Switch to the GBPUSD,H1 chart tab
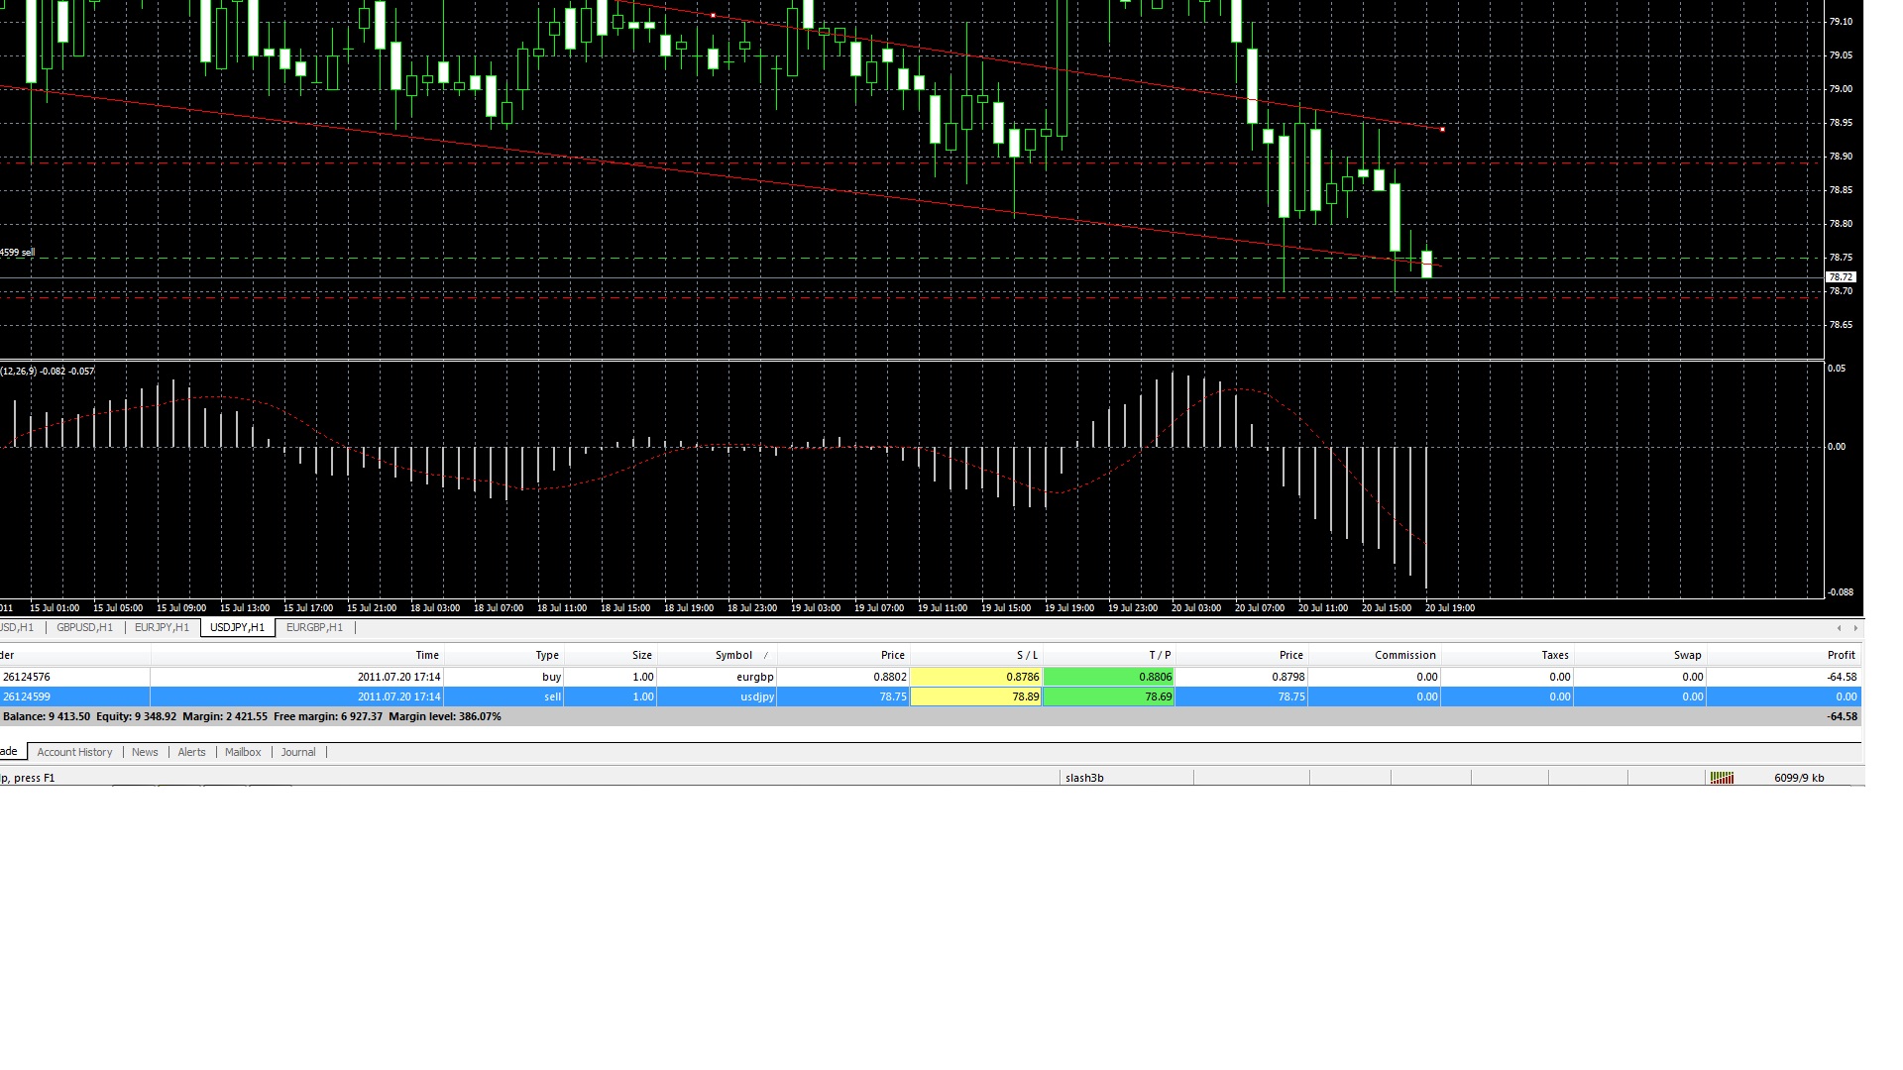1903x1070 pixels. (x=84, y=627)
